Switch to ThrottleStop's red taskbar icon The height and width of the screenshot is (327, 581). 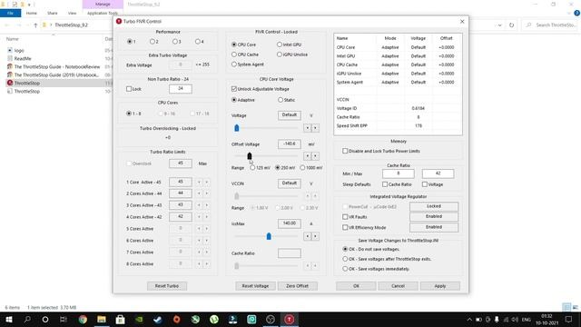tap(289, 319)
